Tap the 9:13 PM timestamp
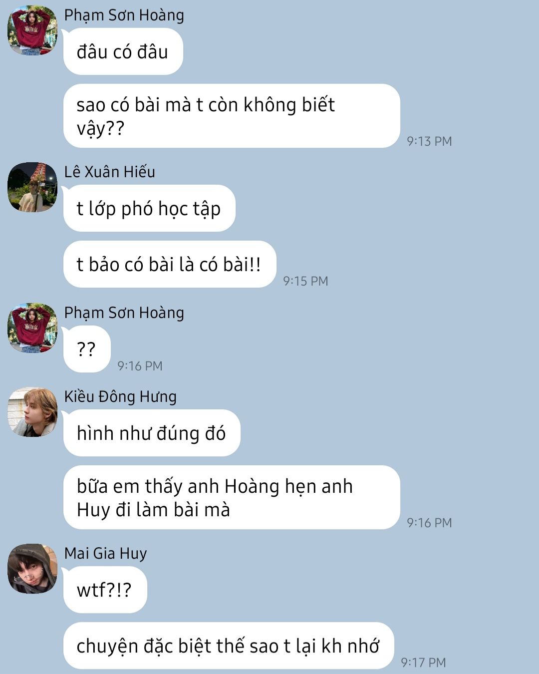Image resolution: width=539 pixels, height=674 pixels. point(429,141)
